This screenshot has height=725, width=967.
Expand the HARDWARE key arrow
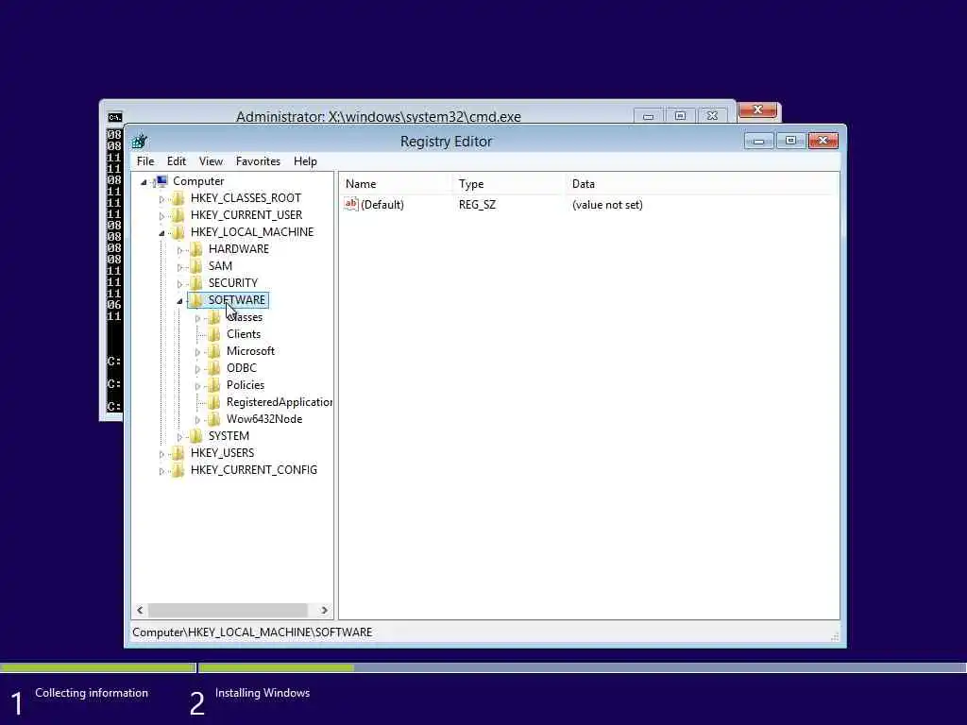click(x=179, y=249)
